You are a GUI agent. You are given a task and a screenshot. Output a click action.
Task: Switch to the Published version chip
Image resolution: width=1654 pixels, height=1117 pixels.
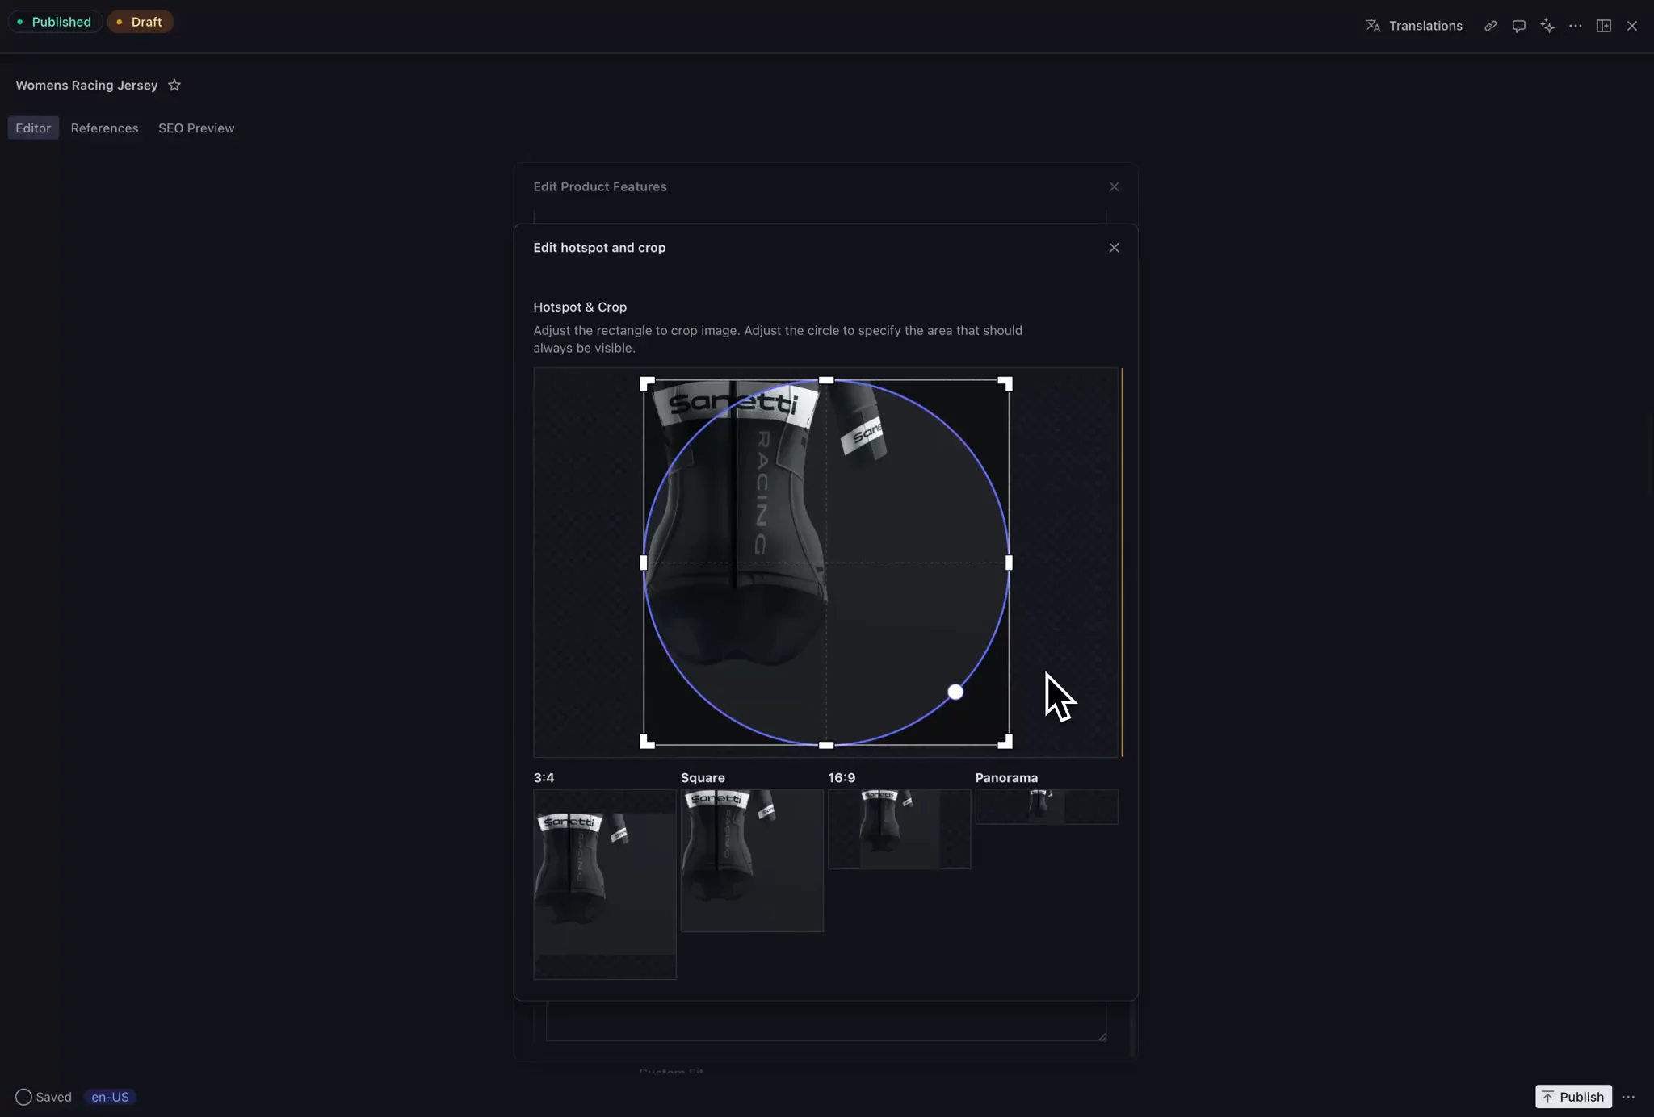54,22
